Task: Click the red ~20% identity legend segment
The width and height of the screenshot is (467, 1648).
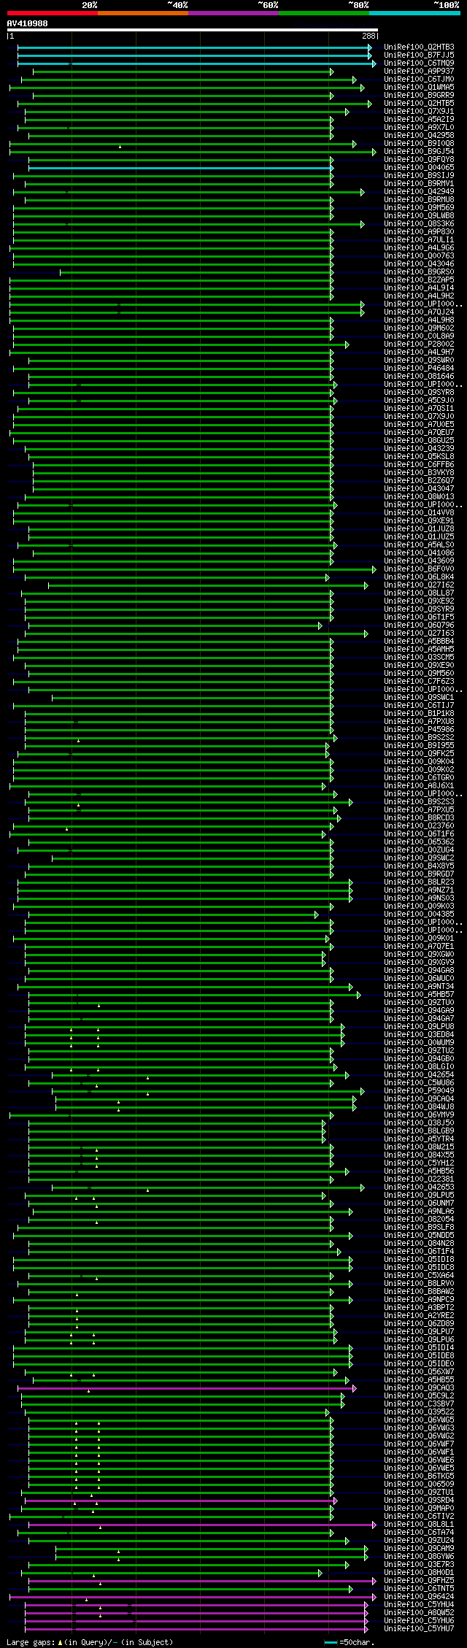Action: [52, 13]
